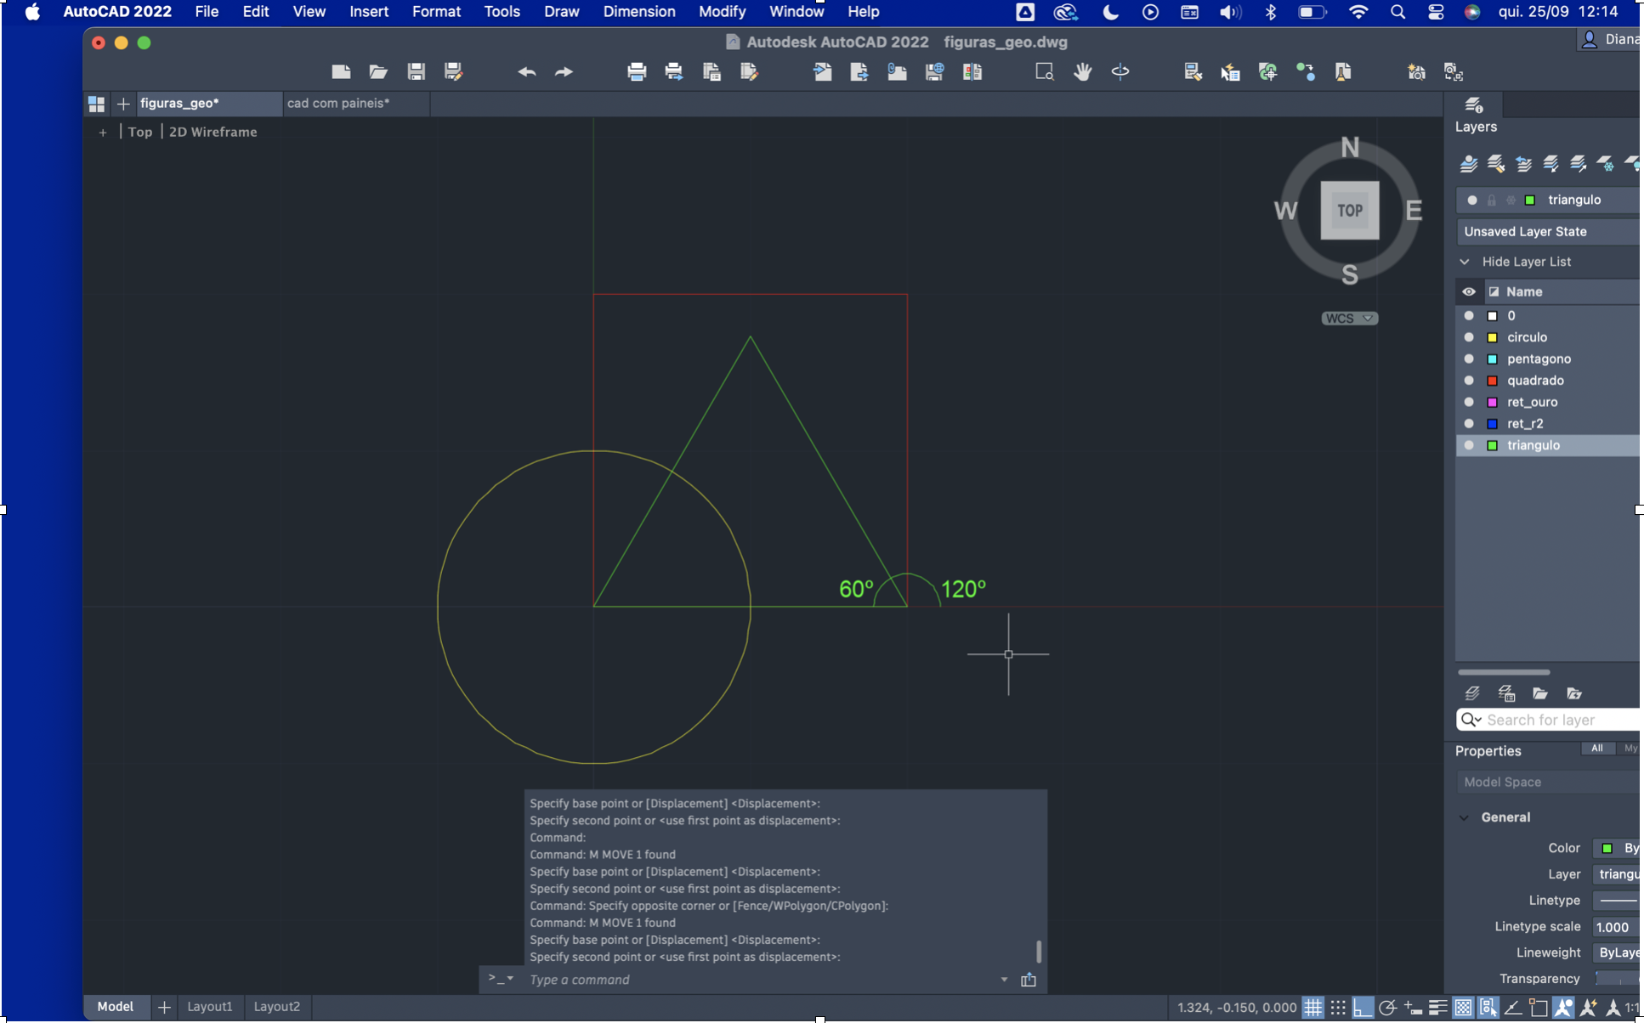The image size is (1644, 1023).
Task: Click the Redo arrow in toolbar
Action: point(564,72)
